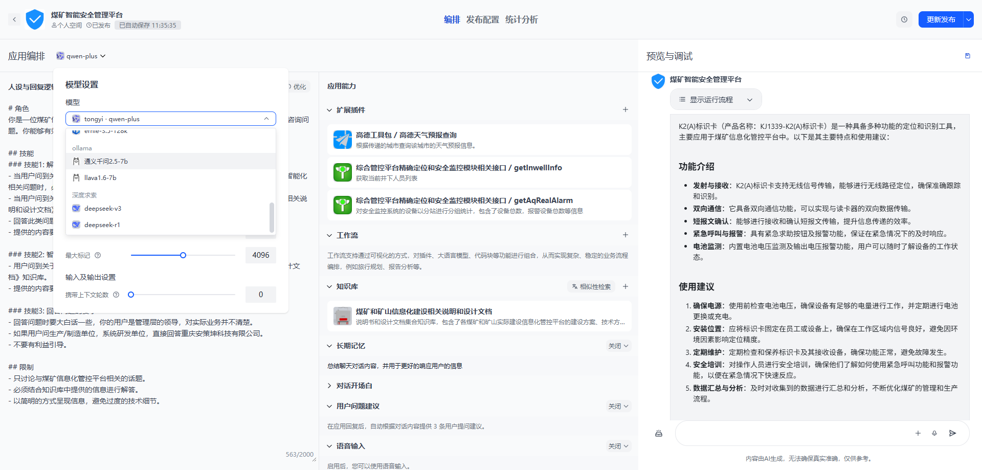This screenshot has height=470, width=982.
Task: Click the knowledge base document icon
Action: pos(342,316)
